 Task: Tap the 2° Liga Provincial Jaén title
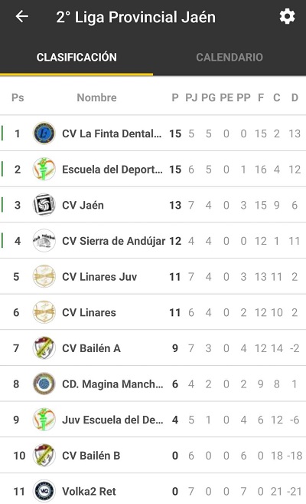pos(136,17)
